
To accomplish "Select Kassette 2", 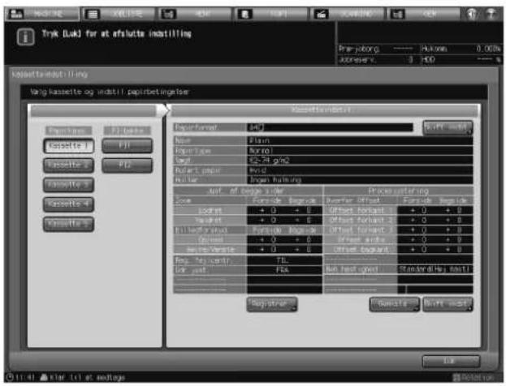I will [68, 165].
